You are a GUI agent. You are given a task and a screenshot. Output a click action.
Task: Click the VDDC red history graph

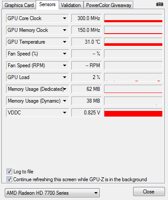pyautogui.click(x=133, y=113)
